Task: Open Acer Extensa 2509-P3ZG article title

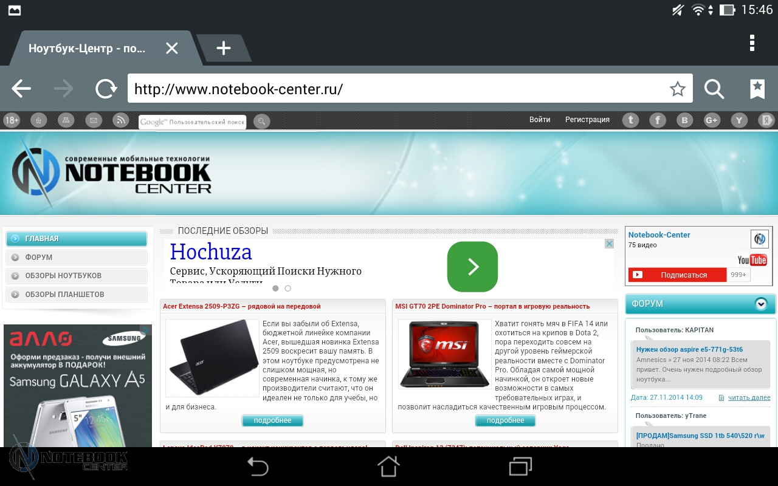Action: click(242, 306)
